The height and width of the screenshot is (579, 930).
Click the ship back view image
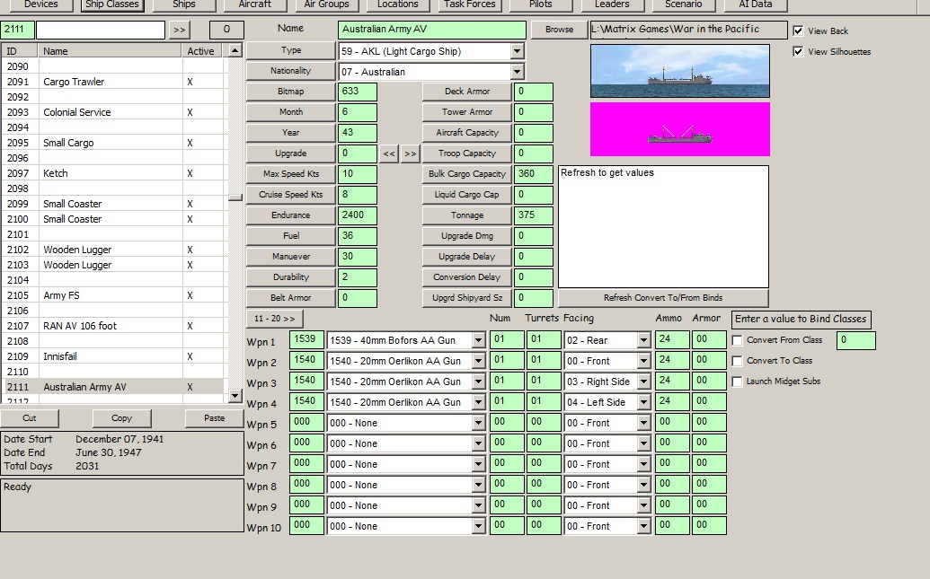point(679,71)
